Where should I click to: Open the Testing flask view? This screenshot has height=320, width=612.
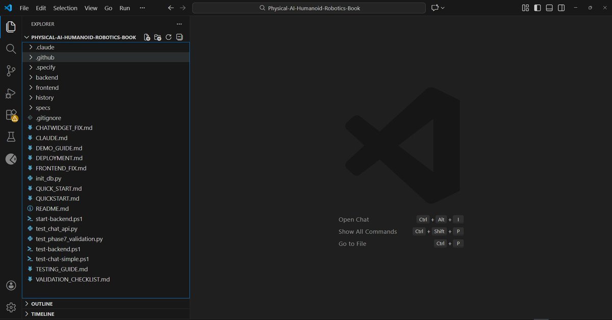[11, 137]
